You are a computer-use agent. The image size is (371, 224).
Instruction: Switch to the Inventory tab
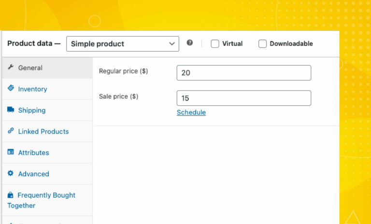(x=32, y=89)
